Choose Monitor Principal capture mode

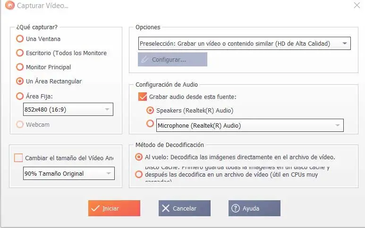pos(20,67)
